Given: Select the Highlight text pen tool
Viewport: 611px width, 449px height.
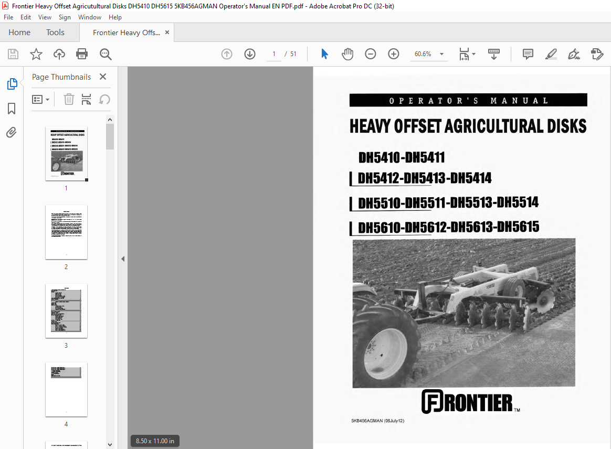Looking at the screenshot, I should tap(551, 54).
